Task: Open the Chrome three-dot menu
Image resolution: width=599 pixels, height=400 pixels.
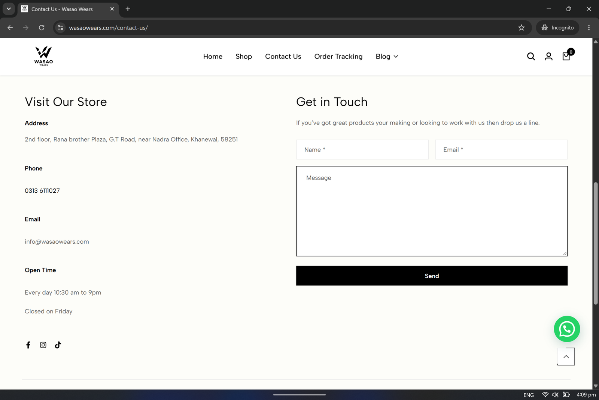Action: [x=589, y=28]
